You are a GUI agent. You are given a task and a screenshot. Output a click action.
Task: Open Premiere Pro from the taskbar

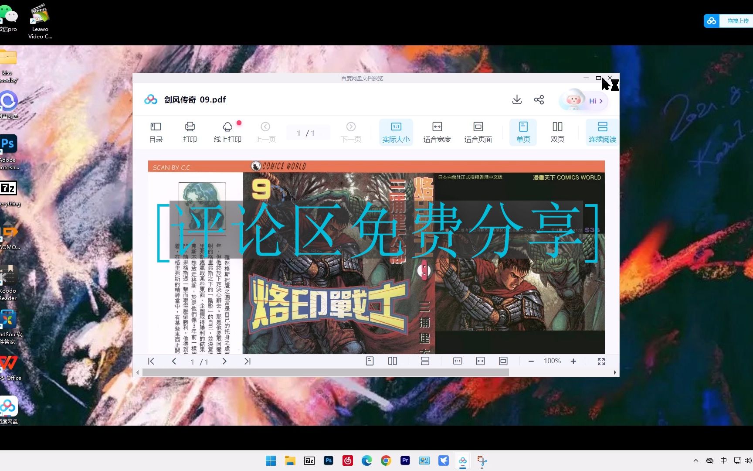[405, 461]
